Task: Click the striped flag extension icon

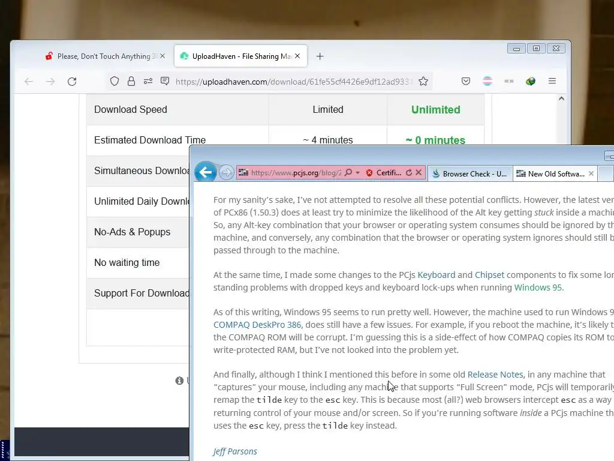Action: 487,81
